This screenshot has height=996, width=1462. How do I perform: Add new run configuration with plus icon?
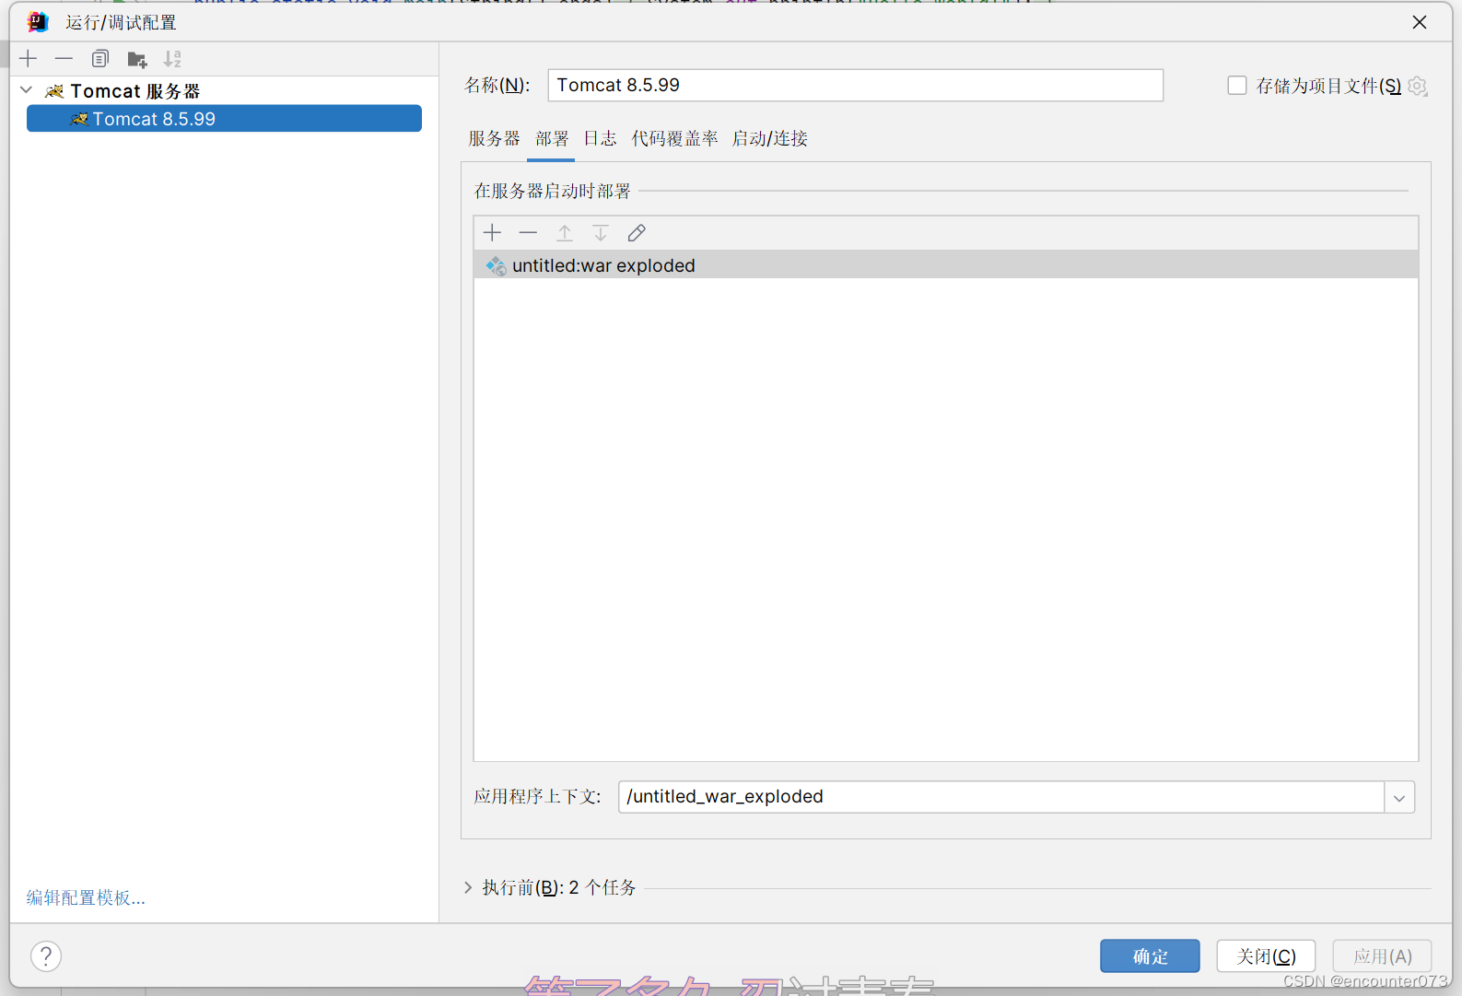29,59
